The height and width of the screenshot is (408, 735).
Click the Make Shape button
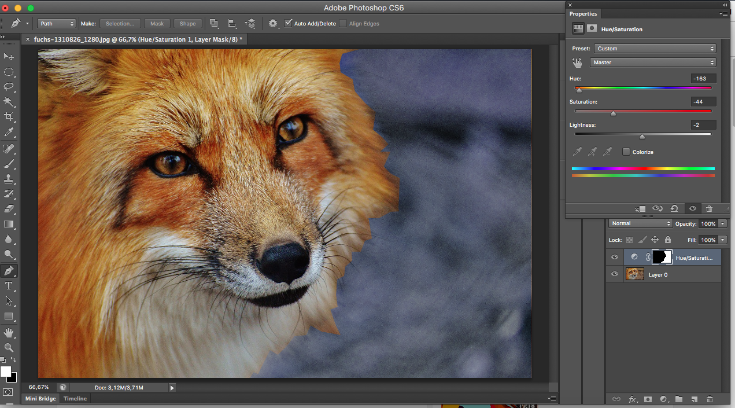(x=188, y=24)
